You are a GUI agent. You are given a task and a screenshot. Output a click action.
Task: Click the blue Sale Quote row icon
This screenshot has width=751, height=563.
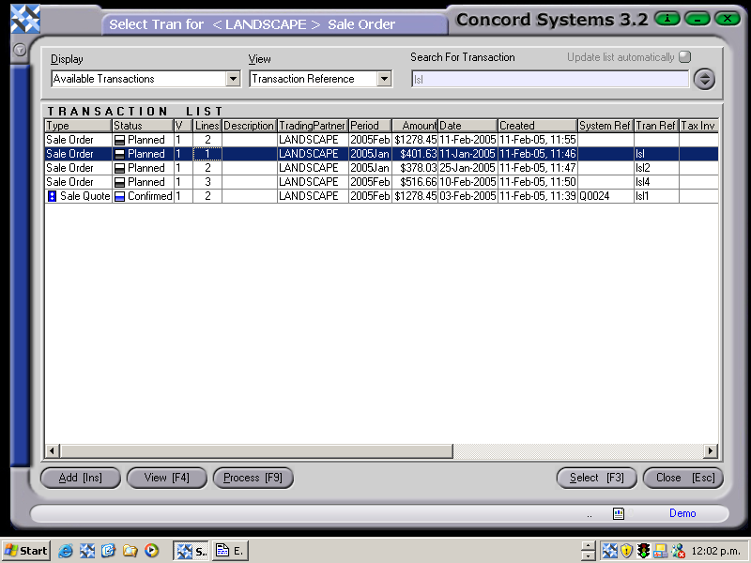(x=52, y=196)
